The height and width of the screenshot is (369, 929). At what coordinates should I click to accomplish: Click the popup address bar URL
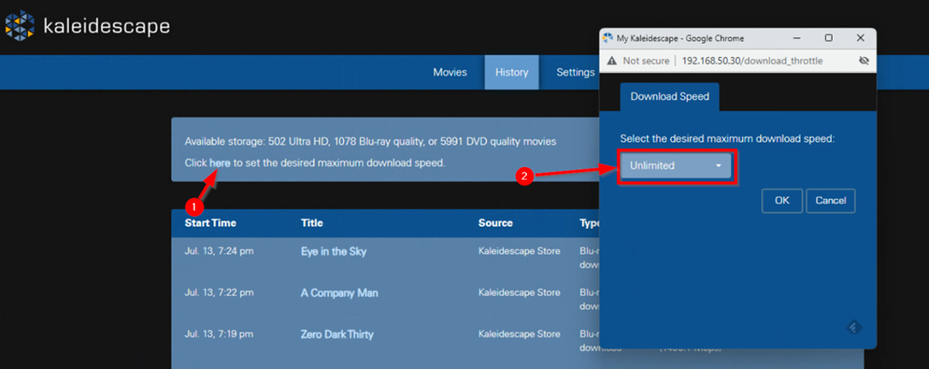pos(752,61)
